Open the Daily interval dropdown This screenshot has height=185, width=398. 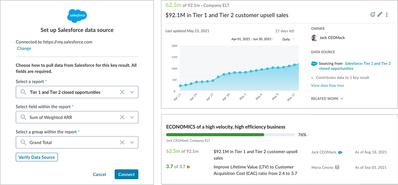(288, 39)
